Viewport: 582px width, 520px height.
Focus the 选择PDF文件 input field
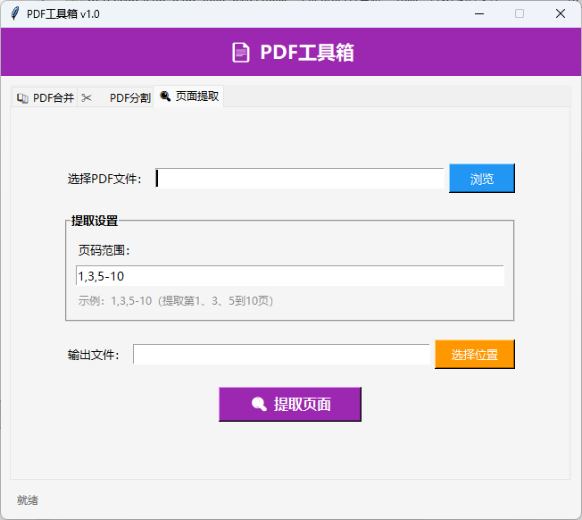coord(300,179)
